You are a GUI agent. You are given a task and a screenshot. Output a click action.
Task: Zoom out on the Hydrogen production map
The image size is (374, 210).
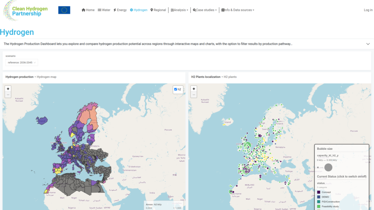8,95
